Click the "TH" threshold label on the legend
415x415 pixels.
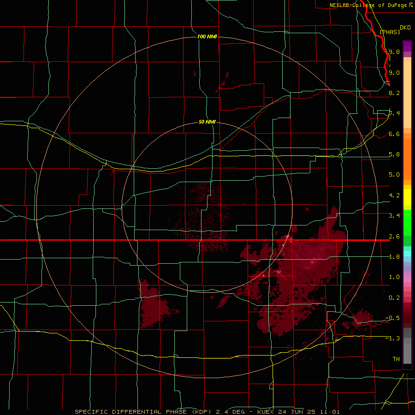396,359
